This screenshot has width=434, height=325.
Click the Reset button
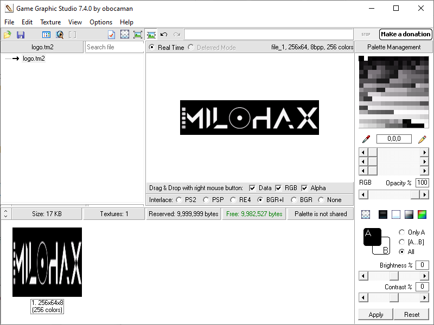412,315
